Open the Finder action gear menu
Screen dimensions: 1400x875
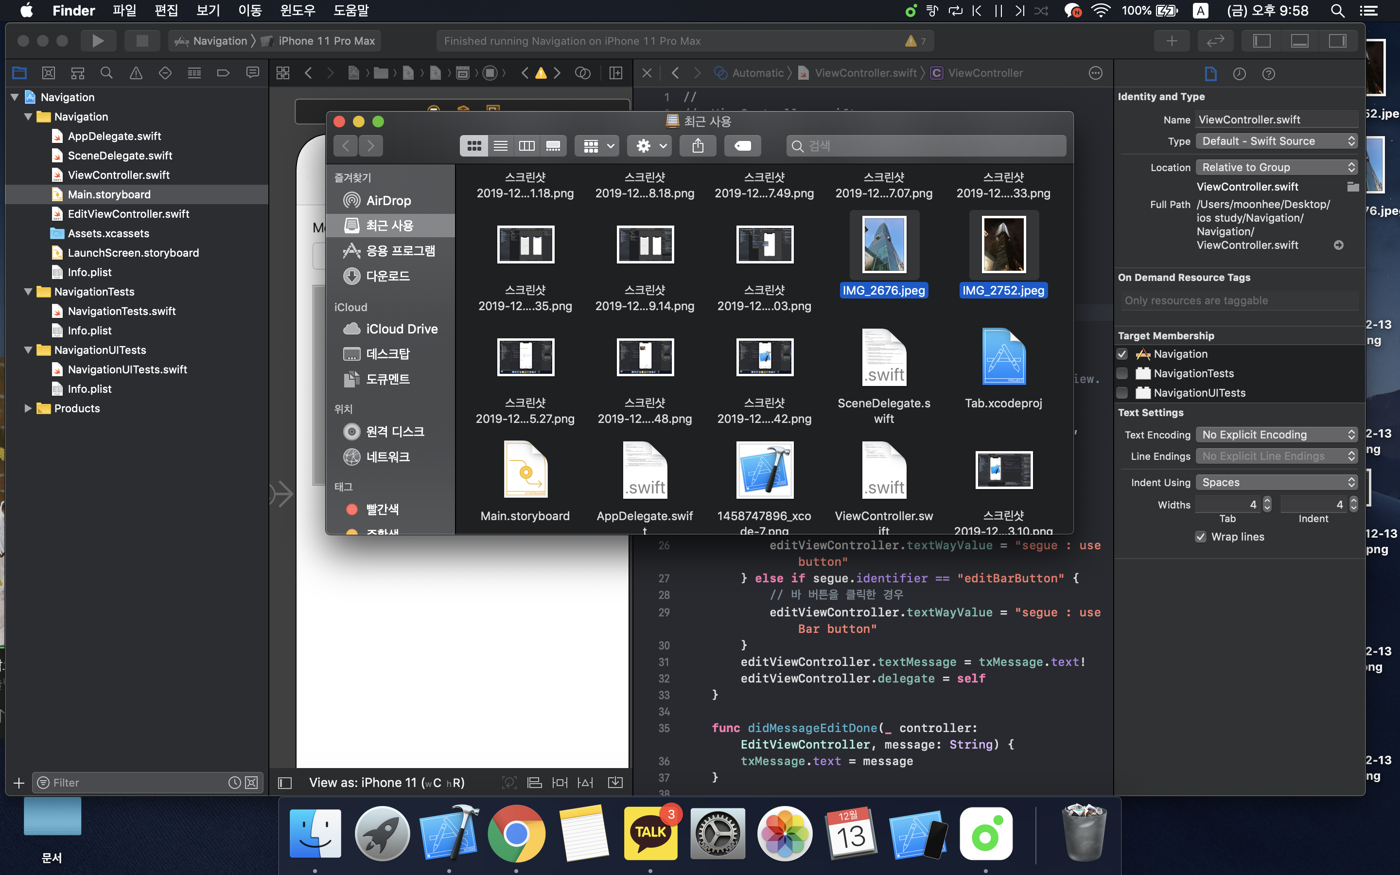click(x=649, y=146)
